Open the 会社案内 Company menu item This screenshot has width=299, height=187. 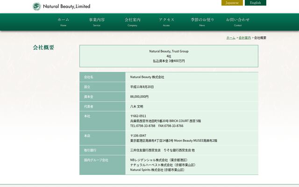pos(132,22)
